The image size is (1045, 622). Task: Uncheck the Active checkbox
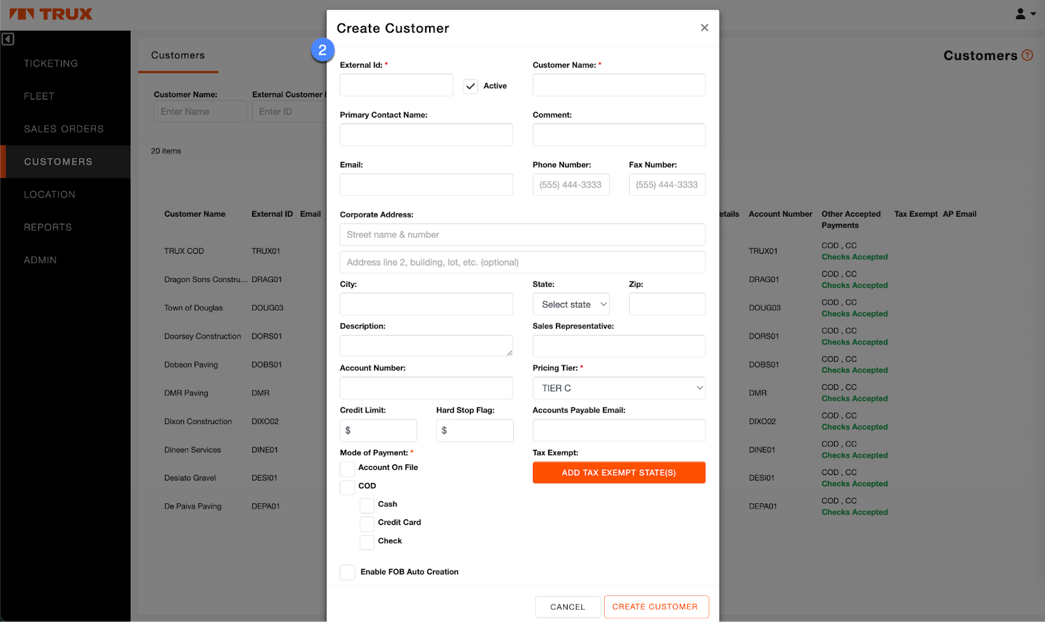[470, 86]
